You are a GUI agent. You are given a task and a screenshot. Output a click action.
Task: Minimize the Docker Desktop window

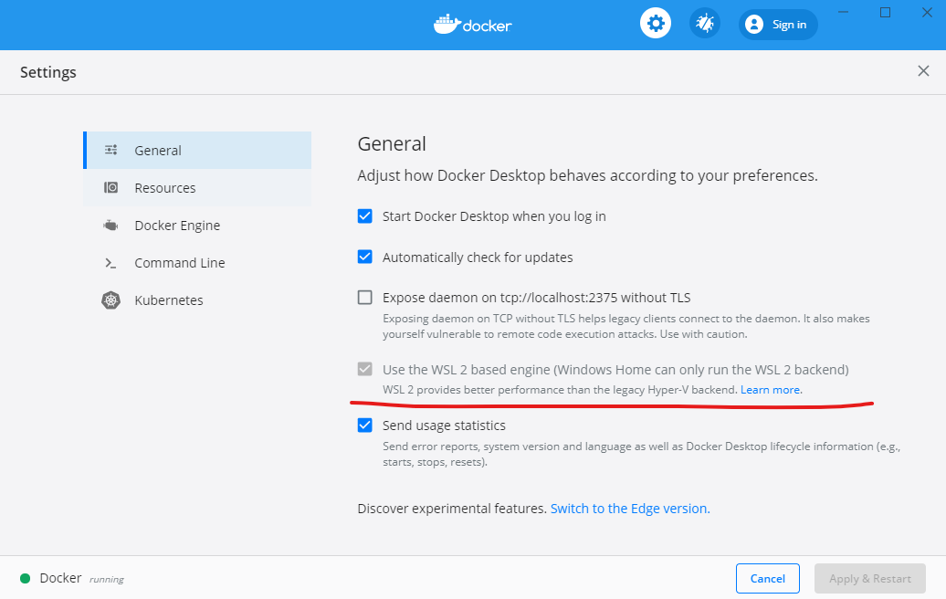pos(844,12)
